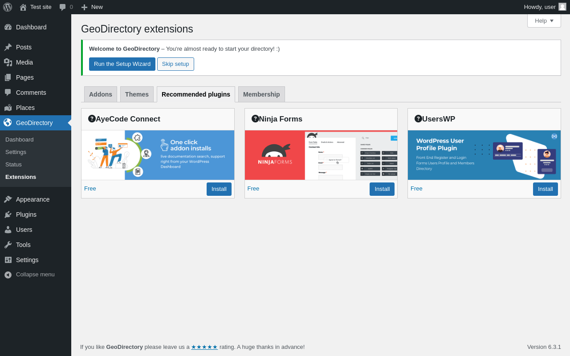This screenshot has width=570, height=356.
Task: Open the Membership tab
Action: [261, 94]
